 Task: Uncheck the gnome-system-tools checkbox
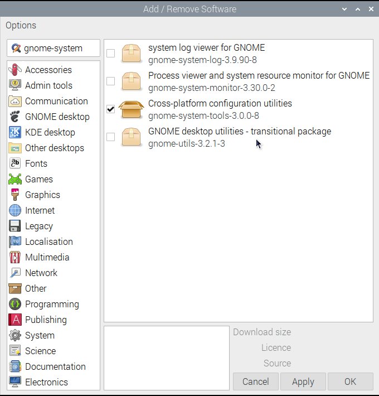tap(110, 109)
